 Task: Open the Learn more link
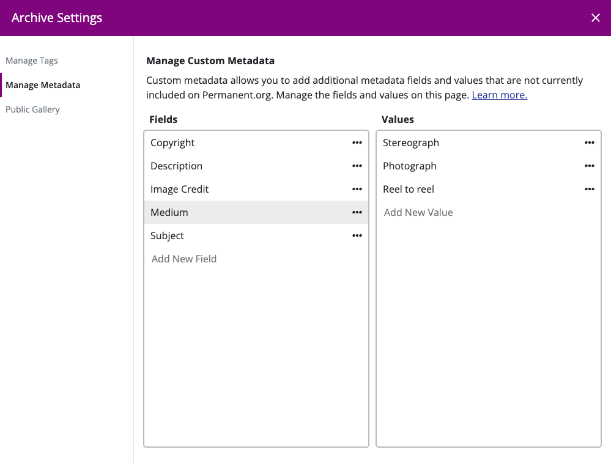pos(499,95)
